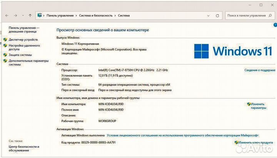Image resolution: width=277 pixels, height=158 pixels.
Task: Open 'Диспетчер устройств' link
Action: click(23, 40)
